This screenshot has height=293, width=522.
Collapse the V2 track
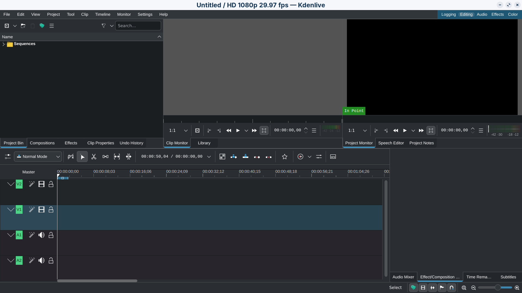[11, 184]
